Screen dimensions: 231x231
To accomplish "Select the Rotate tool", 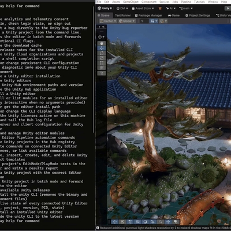I will [x=102, y=53].
